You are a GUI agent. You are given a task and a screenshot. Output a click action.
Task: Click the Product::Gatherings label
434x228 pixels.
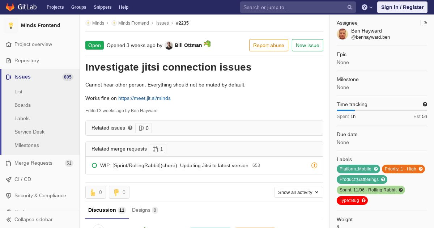point(362,180)
